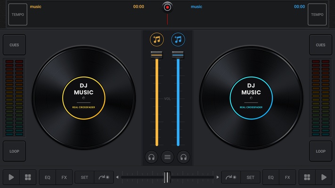Play the right deck

[324, 177]
